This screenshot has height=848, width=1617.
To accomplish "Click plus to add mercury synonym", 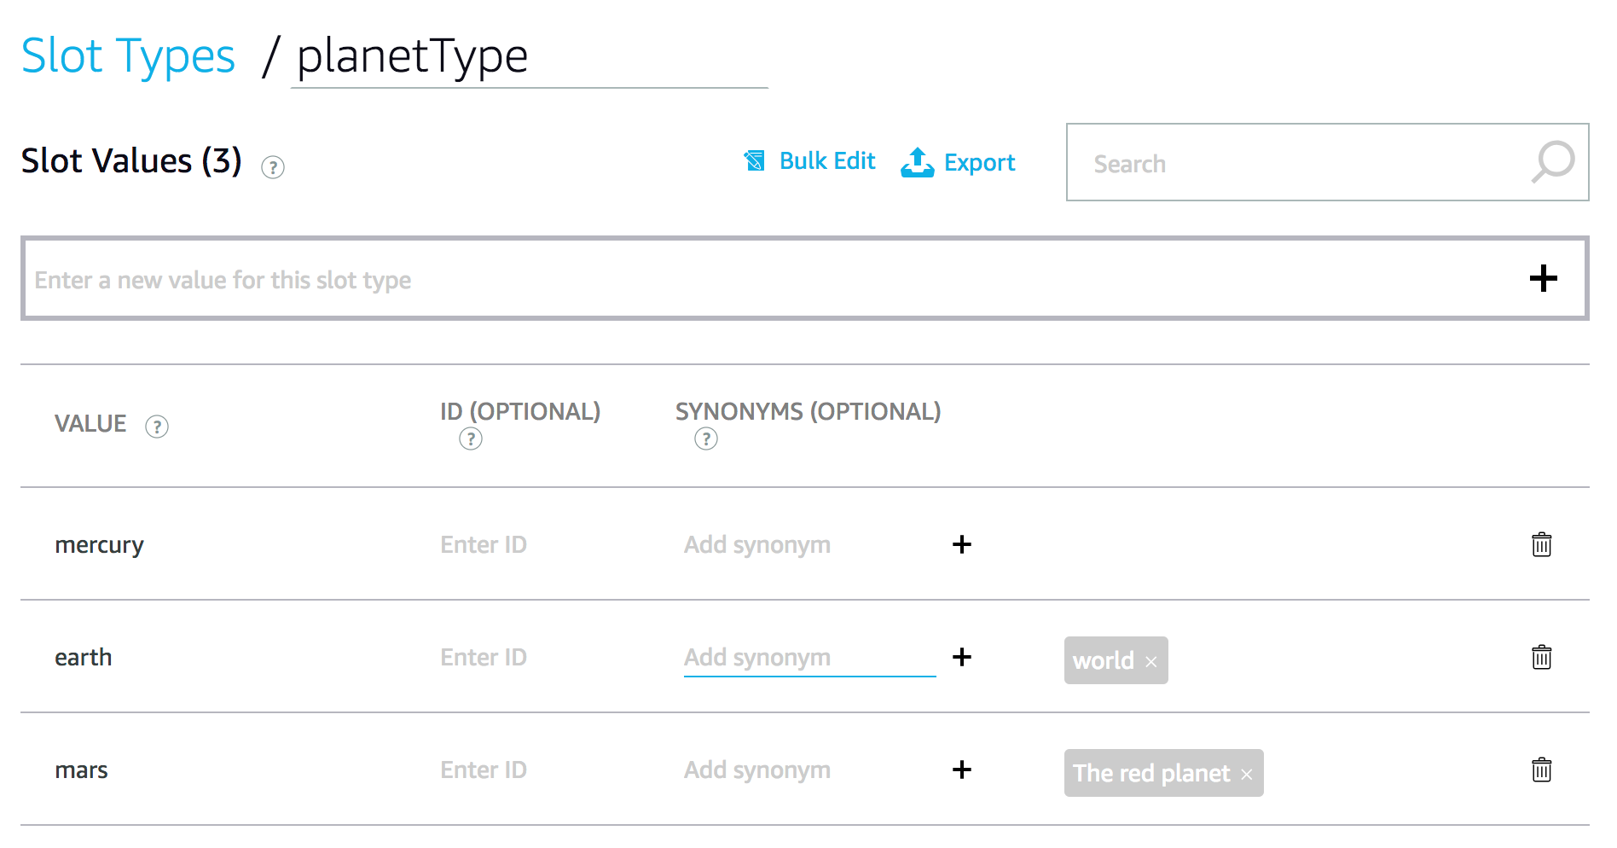I will [962, 544].
